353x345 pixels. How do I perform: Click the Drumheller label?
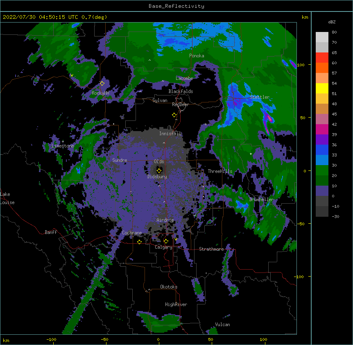click(x=261, y=200)
